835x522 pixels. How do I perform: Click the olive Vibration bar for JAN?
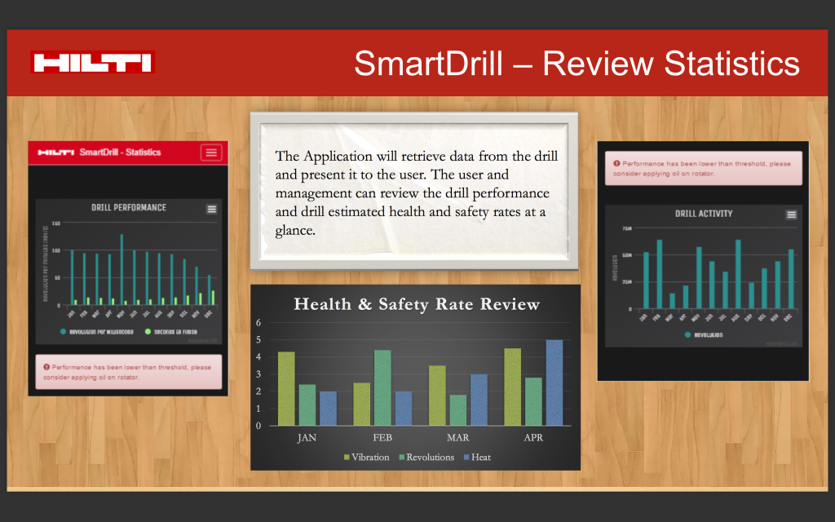click(x=286, y=389)
